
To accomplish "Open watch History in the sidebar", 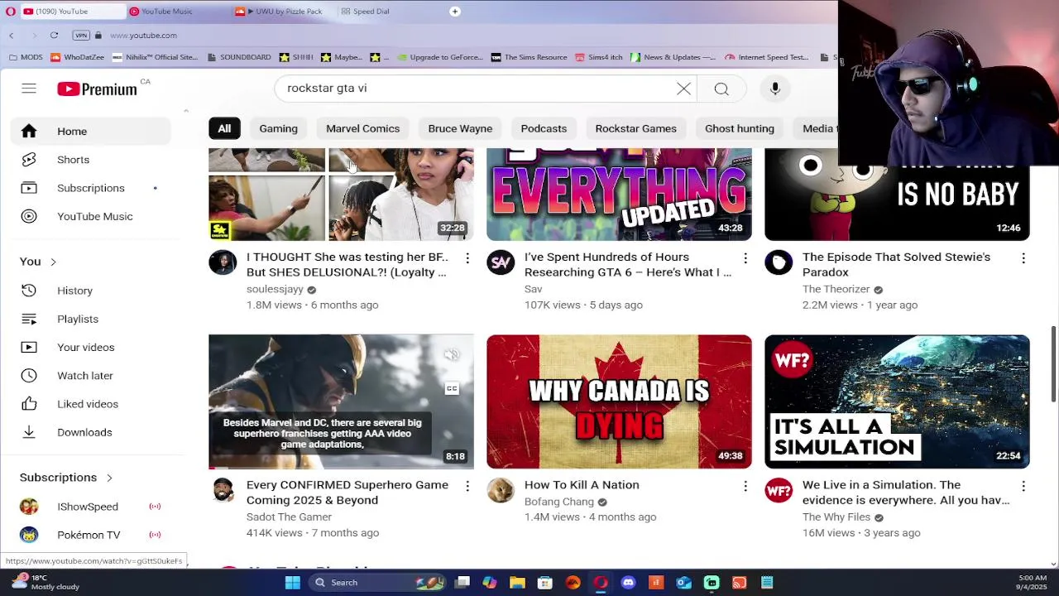I will pos(91,291).
